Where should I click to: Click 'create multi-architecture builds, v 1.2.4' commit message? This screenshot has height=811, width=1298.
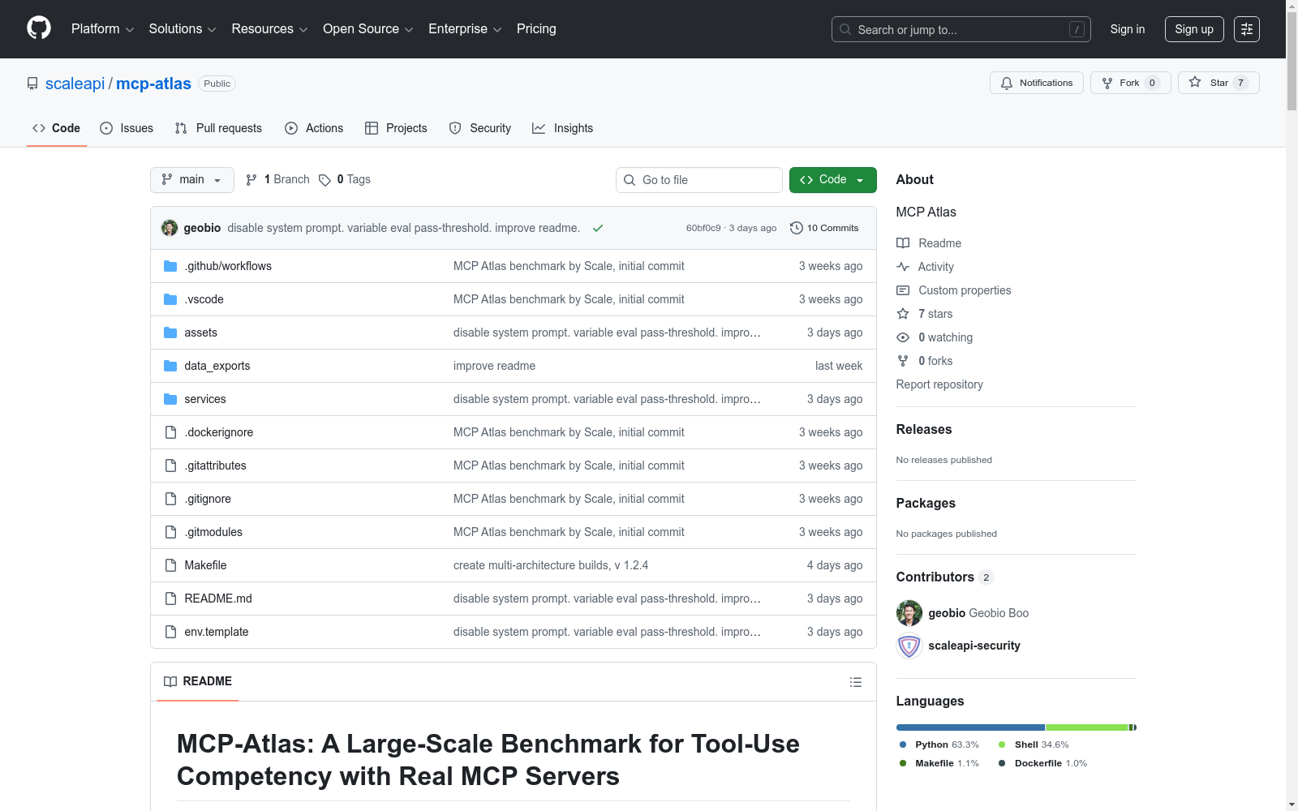click(x=551, y=565)
